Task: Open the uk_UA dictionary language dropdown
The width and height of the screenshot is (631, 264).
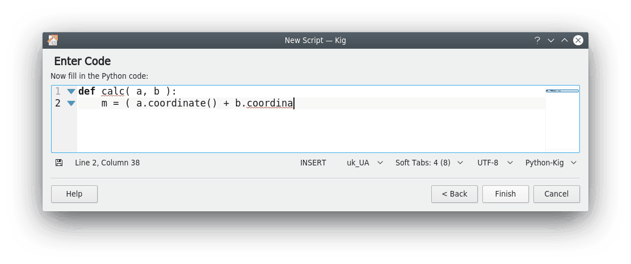Action: pos(364,163)
